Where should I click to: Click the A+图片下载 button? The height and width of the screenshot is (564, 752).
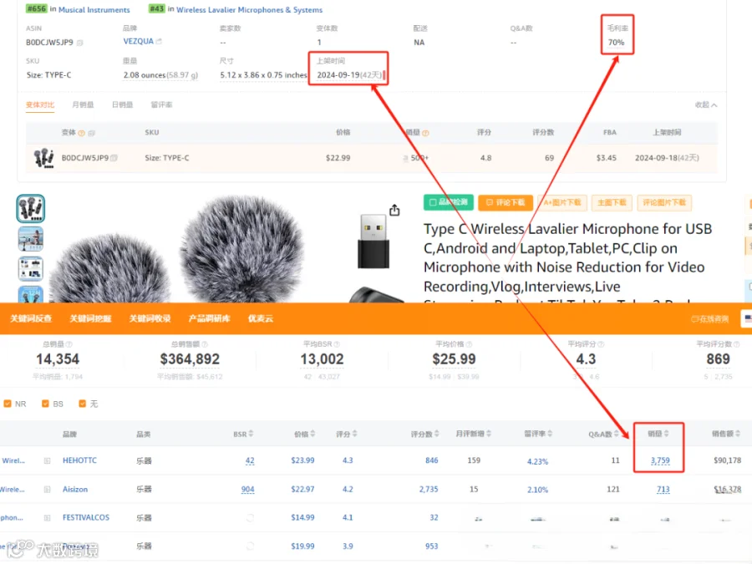562,202
